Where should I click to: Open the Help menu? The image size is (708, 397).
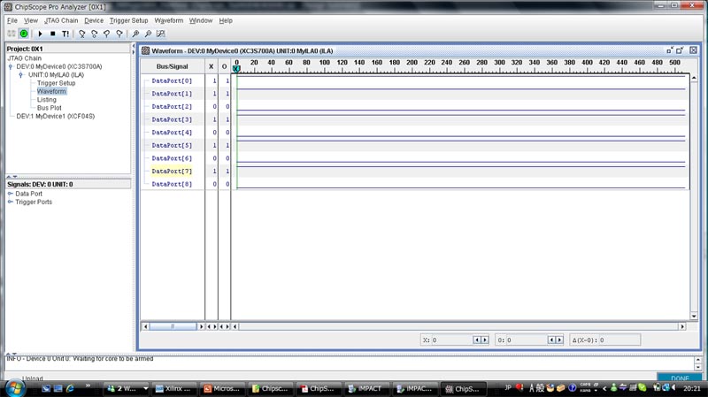point(226,20)
